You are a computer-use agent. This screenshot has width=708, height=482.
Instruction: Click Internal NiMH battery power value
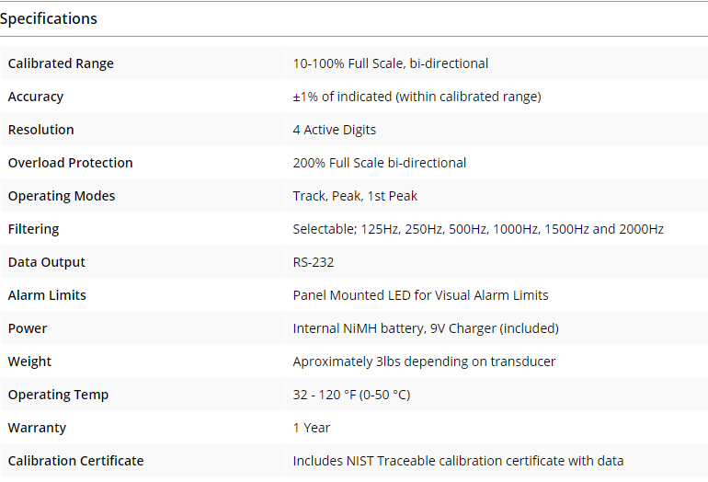[x=426, y=328]
